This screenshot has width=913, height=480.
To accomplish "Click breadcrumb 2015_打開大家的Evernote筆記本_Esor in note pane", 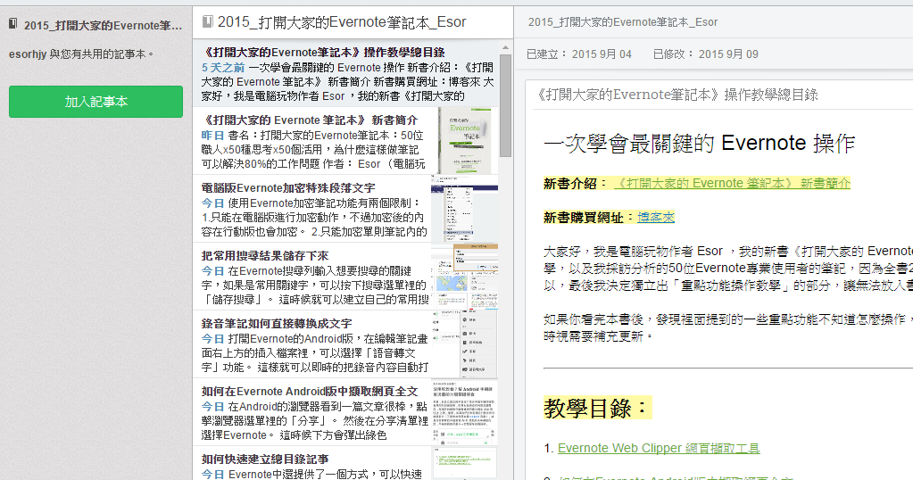I will point(622,22).
